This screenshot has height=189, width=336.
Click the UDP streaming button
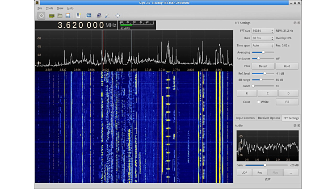[x=244, y=172]
